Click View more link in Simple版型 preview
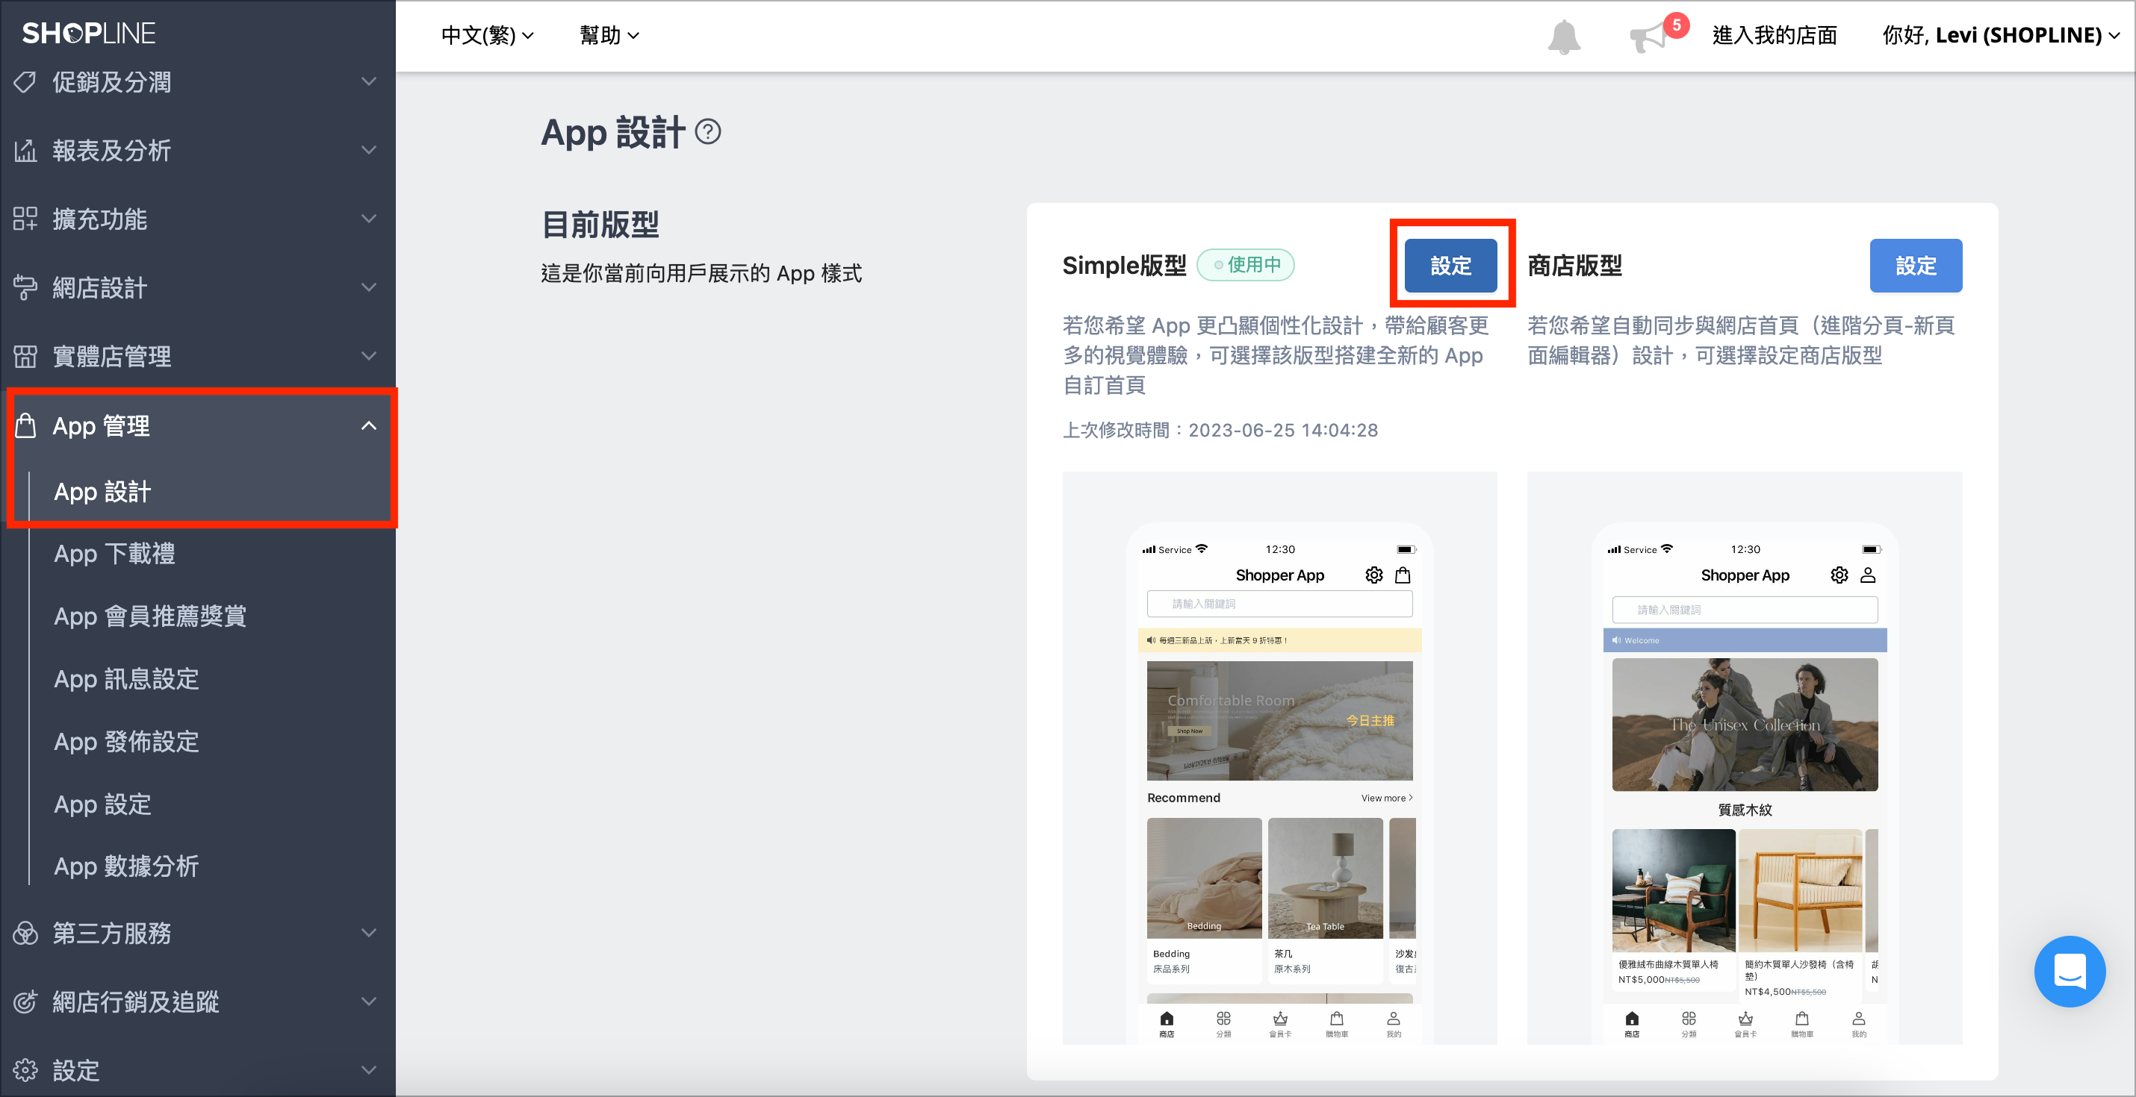Screen dimensions: 2136x1097 point(1386,798)
